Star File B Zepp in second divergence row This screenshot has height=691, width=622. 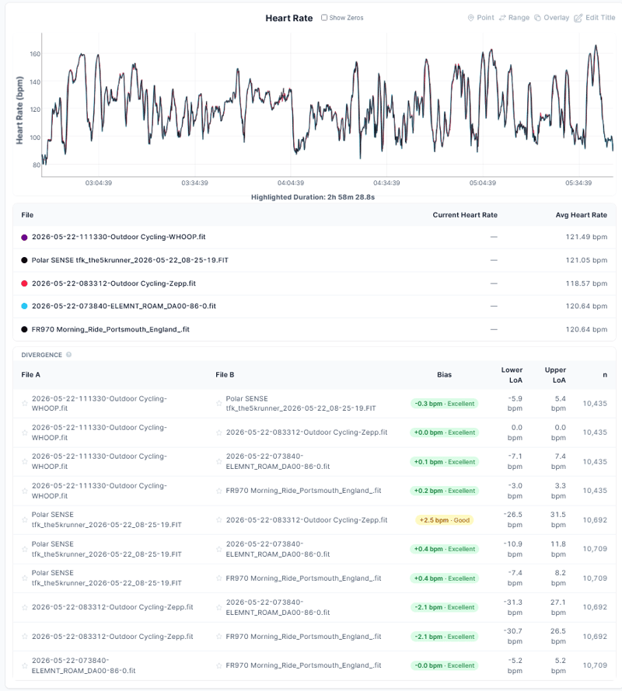(219, 432)
